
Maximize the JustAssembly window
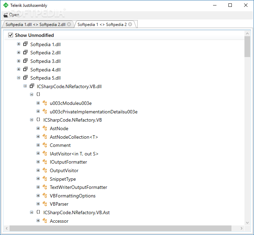[230, 5]
